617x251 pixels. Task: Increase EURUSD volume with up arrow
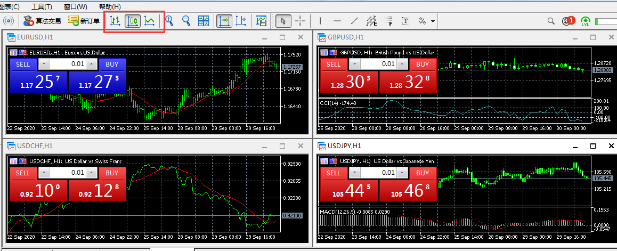click(x=92, y=64)
